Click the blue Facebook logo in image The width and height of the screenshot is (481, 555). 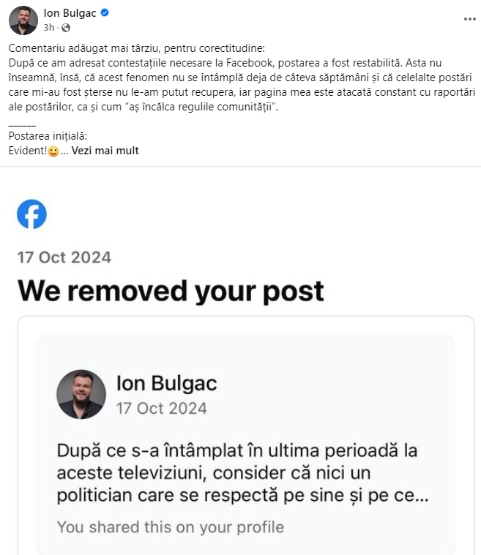(31, 214)
